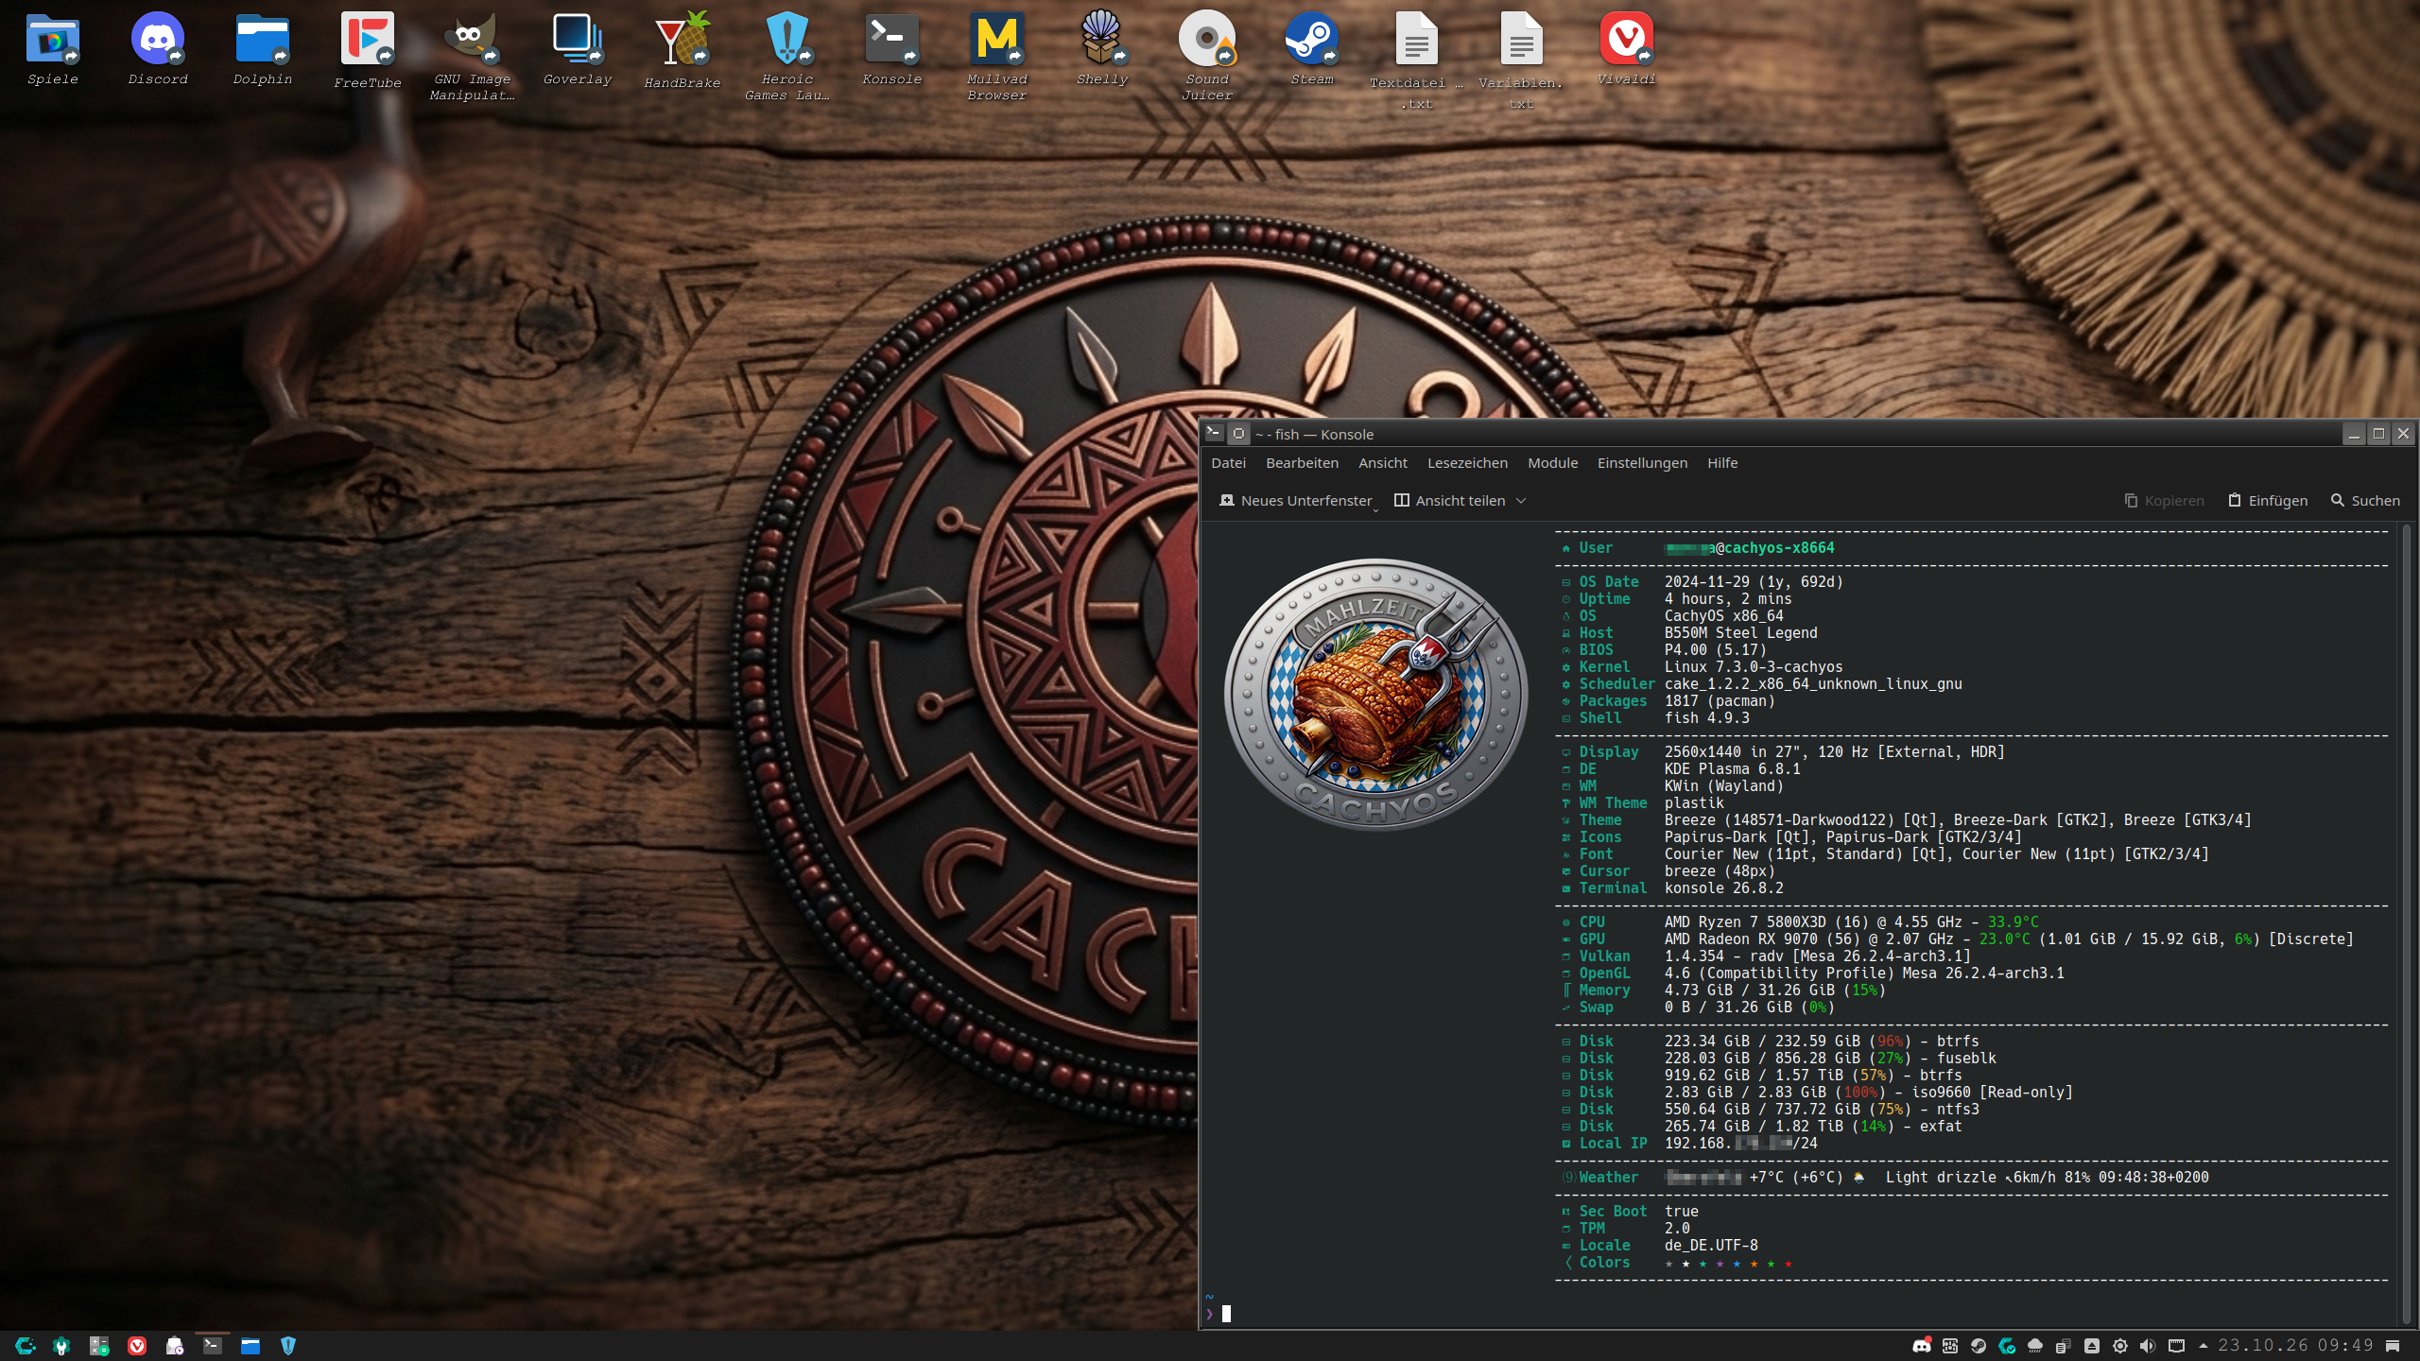Open the network connections tray icon
The image size is (2420, 1361).
point(2176,1346)
